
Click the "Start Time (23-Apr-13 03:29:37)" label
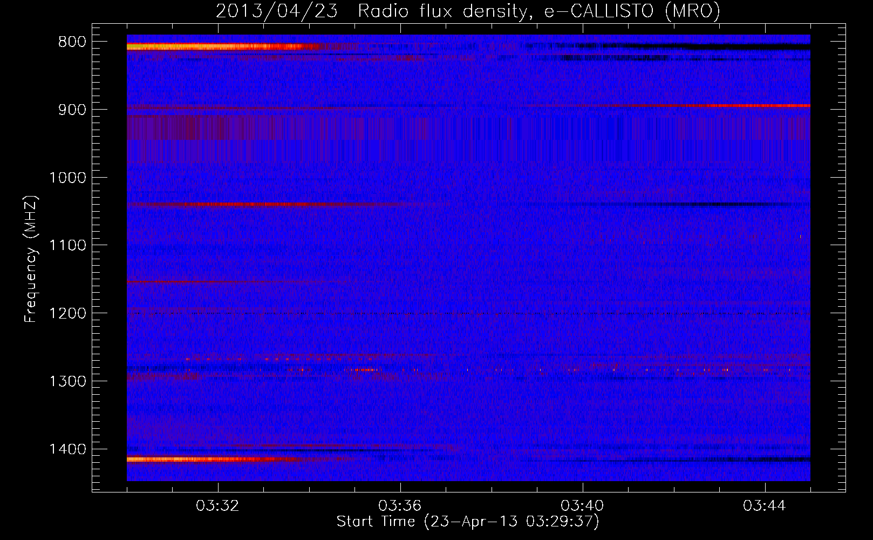click(x=468, y=522)
